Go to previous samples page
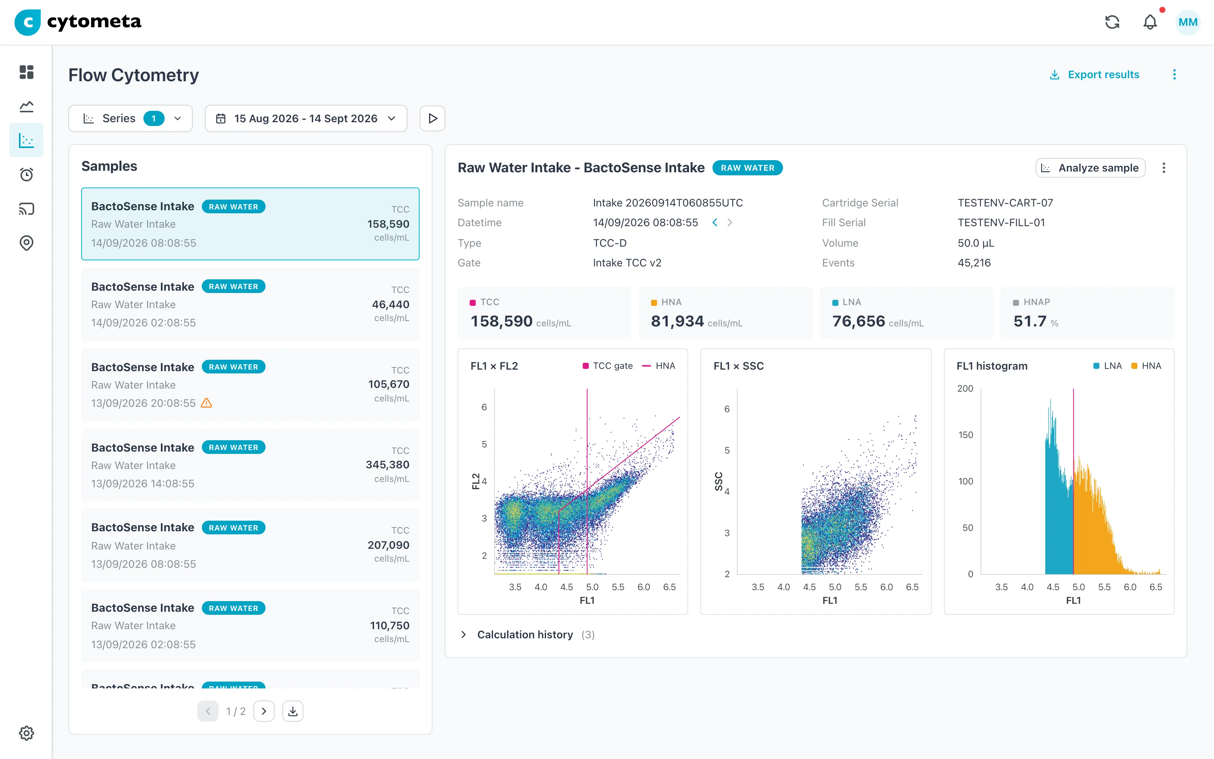Viewport: 1214px width, 759px height. 208,711
